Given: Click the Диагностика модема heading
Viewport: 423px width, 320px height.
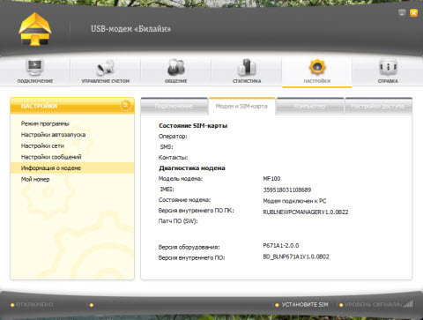Looking at the screenshot, I should tap(192, 168).
